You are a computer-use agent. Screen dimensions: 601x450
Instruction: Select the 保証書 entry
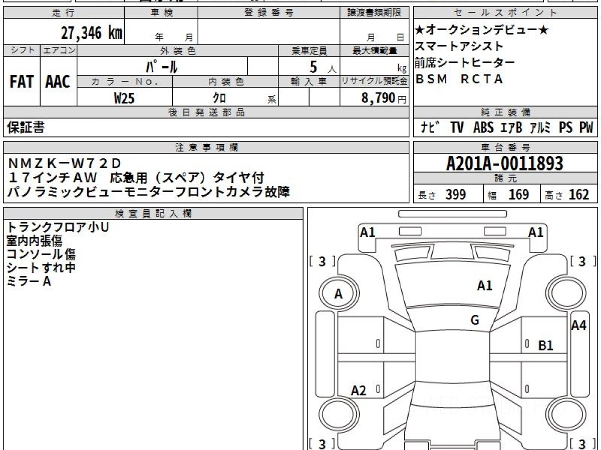[26, 127]
